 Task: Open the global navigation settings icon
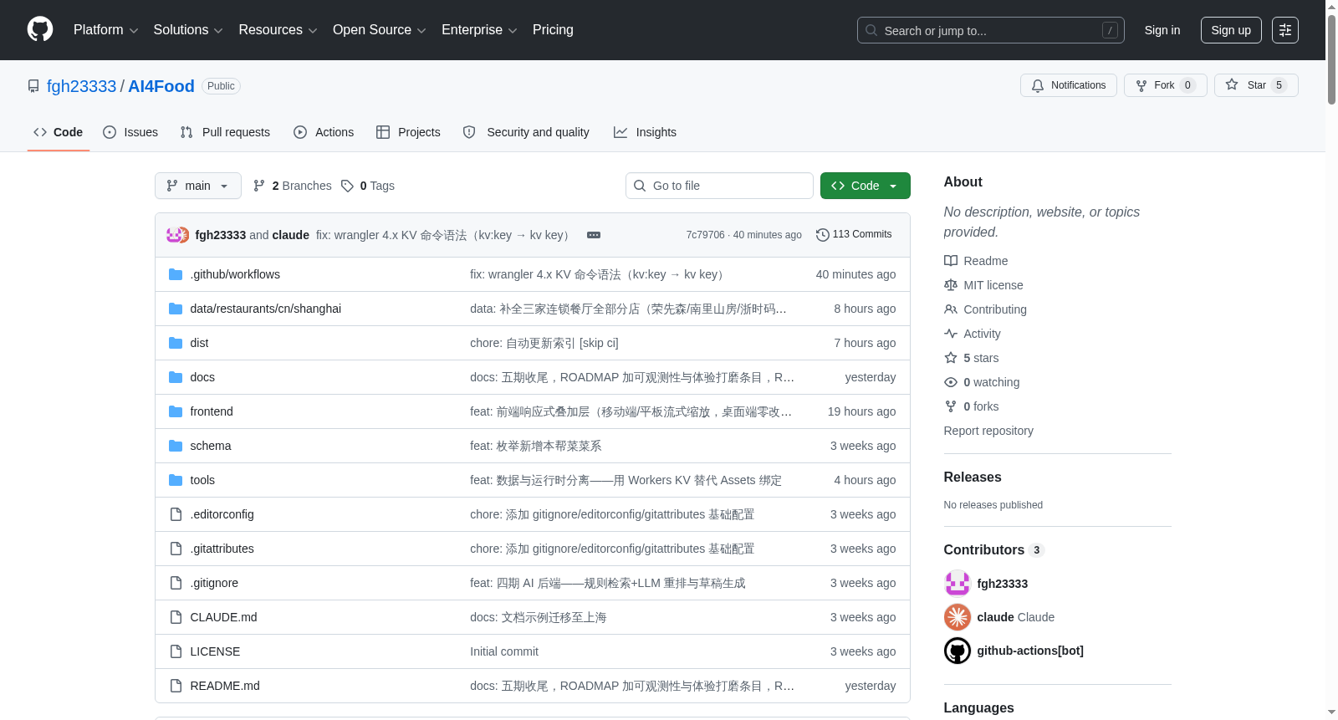[1285, 30]
